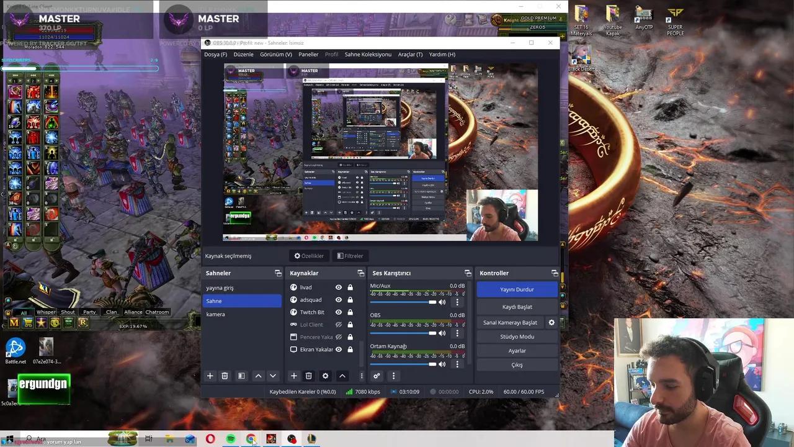Select the kamera scene
Viewport: 794px width, 447px height.
215,314
